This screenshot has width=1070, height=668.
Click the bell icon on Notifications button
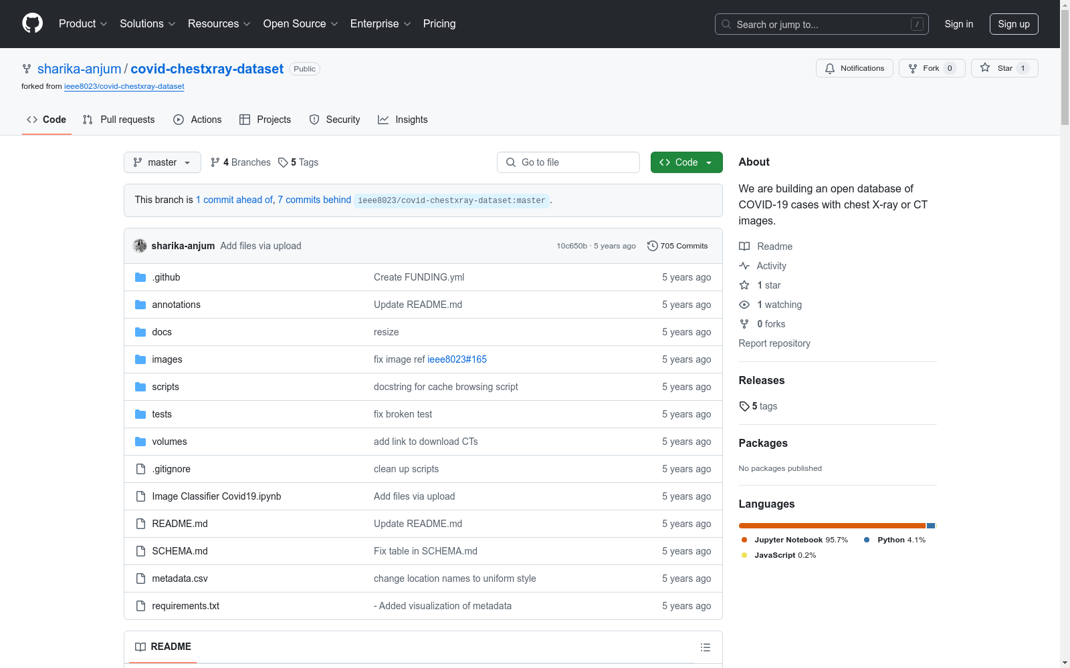pyautogui.click(x=830, y=68)
